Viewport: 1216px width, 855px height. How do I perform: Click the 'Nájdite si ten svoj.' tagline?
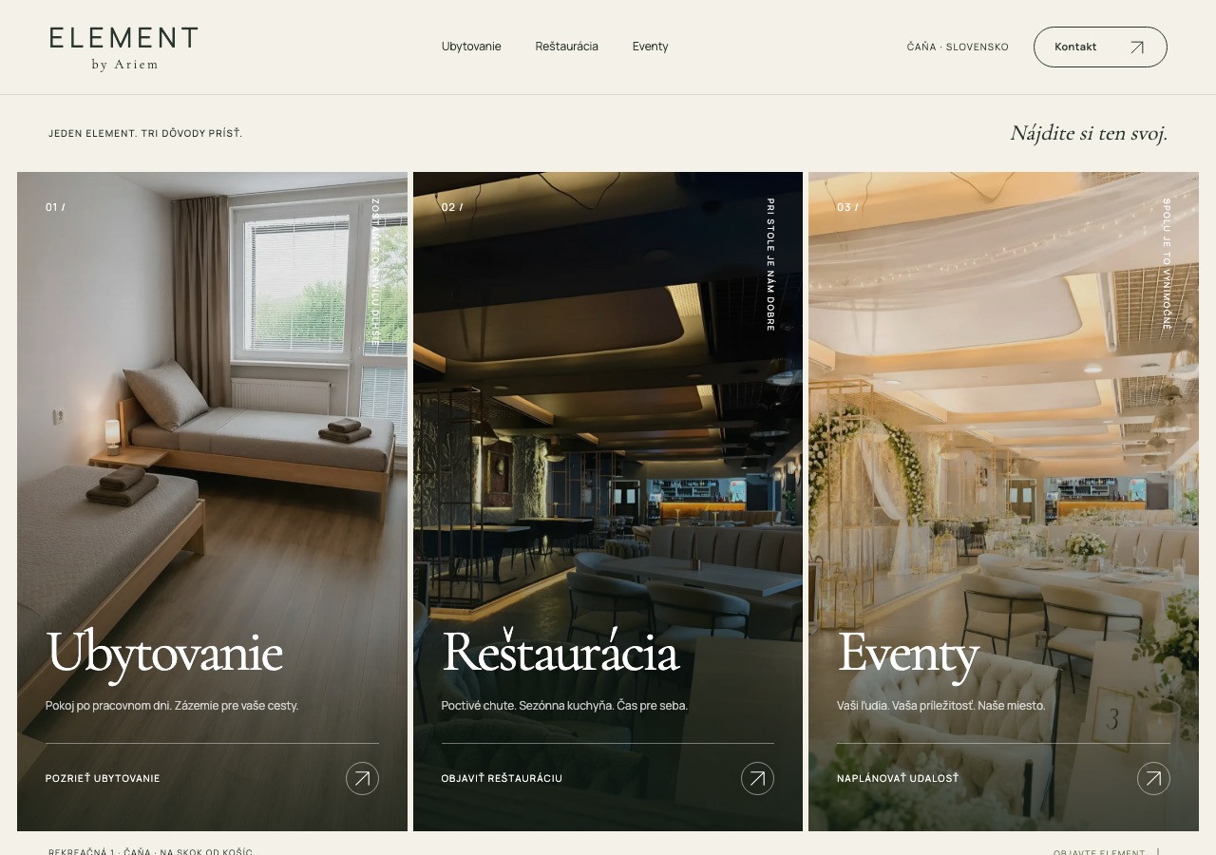point(1089,133)
